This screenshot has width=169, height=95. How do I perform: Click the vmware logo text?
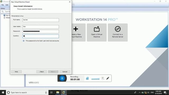pyautogui.click(x=34, y=83)
